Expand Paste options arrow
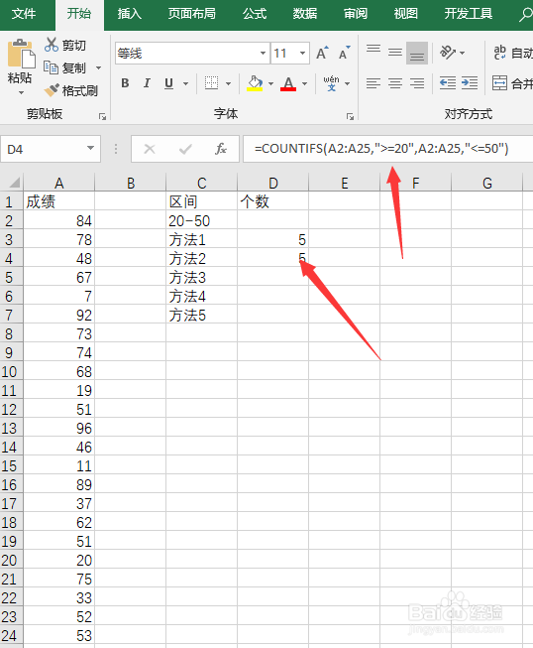Image resolution: width=533 pixels, height=648 pixels. pos(21,93)
